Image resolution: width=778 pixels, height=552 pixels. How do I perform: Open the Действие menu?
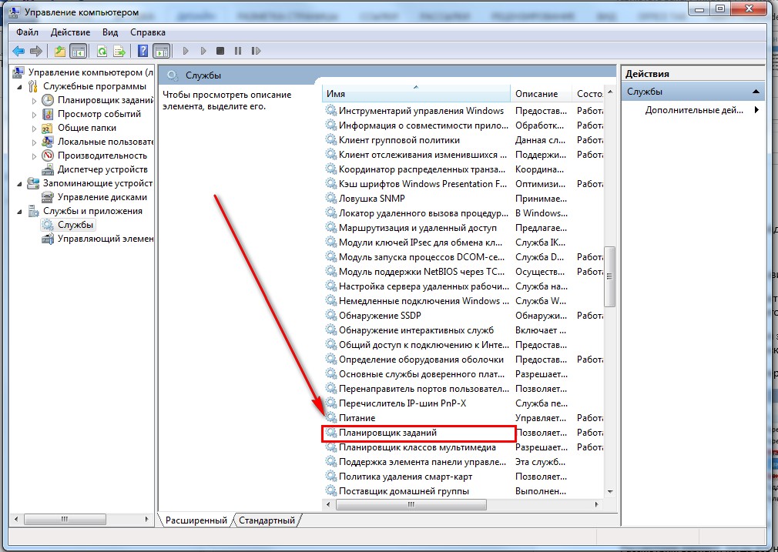click(x=70, y=32)
